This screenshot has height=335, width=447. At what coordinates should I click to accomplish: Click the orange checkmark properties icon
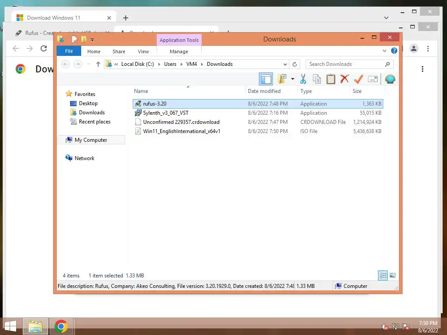pyautogui.click(x=358, y=79)
